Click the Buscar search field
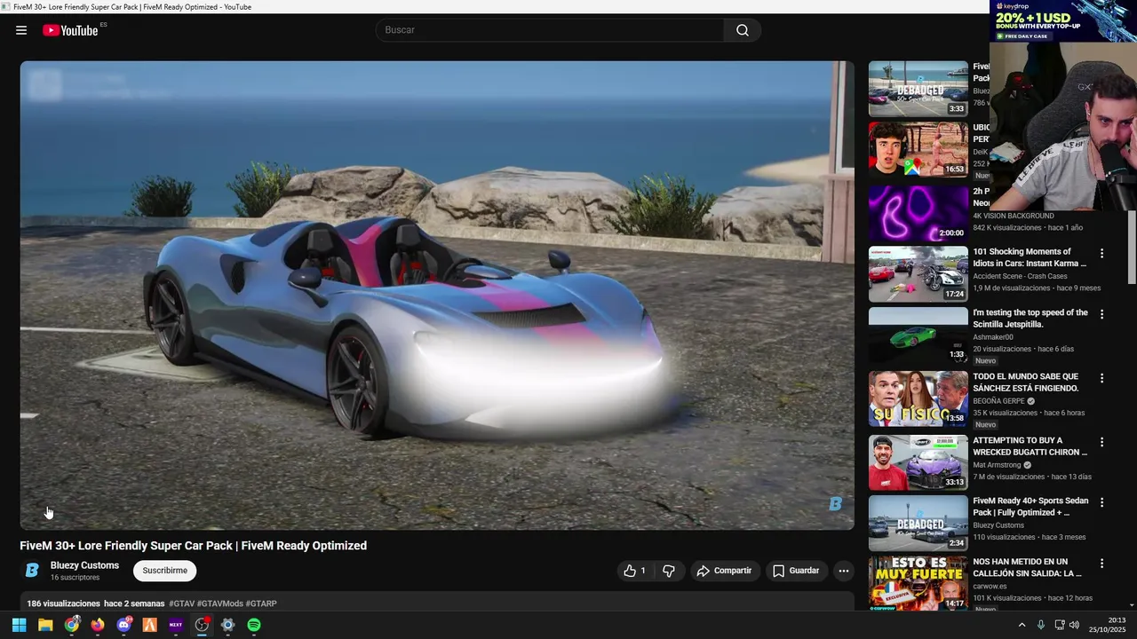This screenshot has width=1137, height=639. [550, 30]
